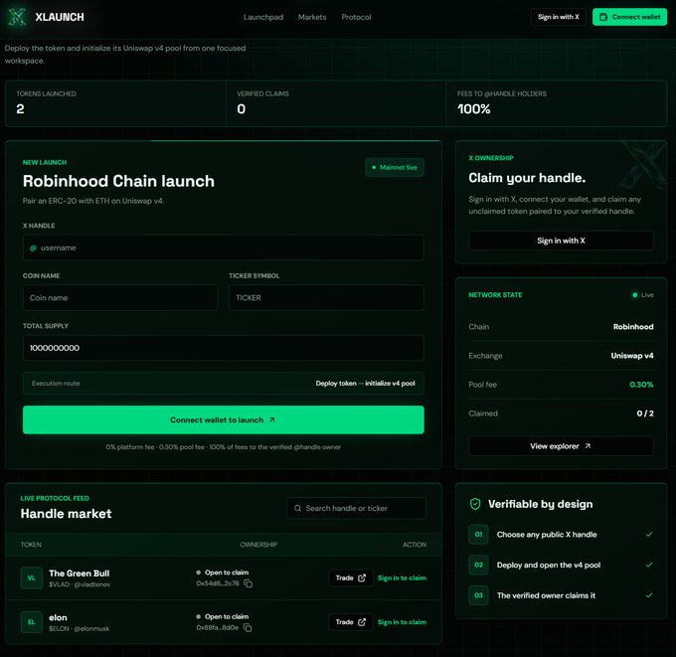Click external link icon on elon Trade
The height and width of the screenshot is (657, 676).
[362, 622]
